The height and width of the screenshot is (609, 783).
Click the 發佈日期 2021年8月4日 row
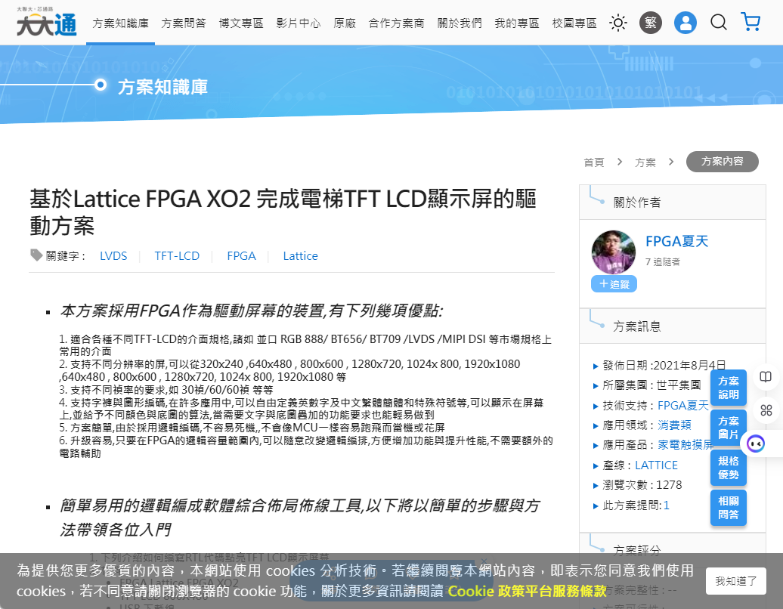click(x=659, y=366)
